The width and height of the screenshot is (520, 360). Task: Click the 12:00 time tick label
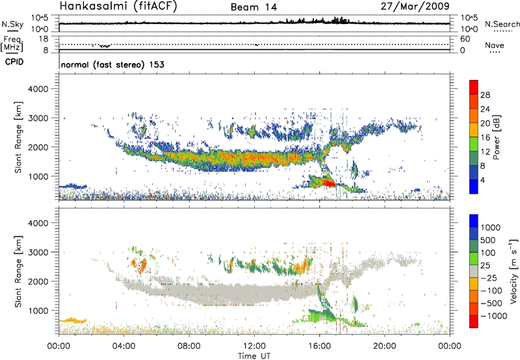pyautogui.click(x=254, y=346)
